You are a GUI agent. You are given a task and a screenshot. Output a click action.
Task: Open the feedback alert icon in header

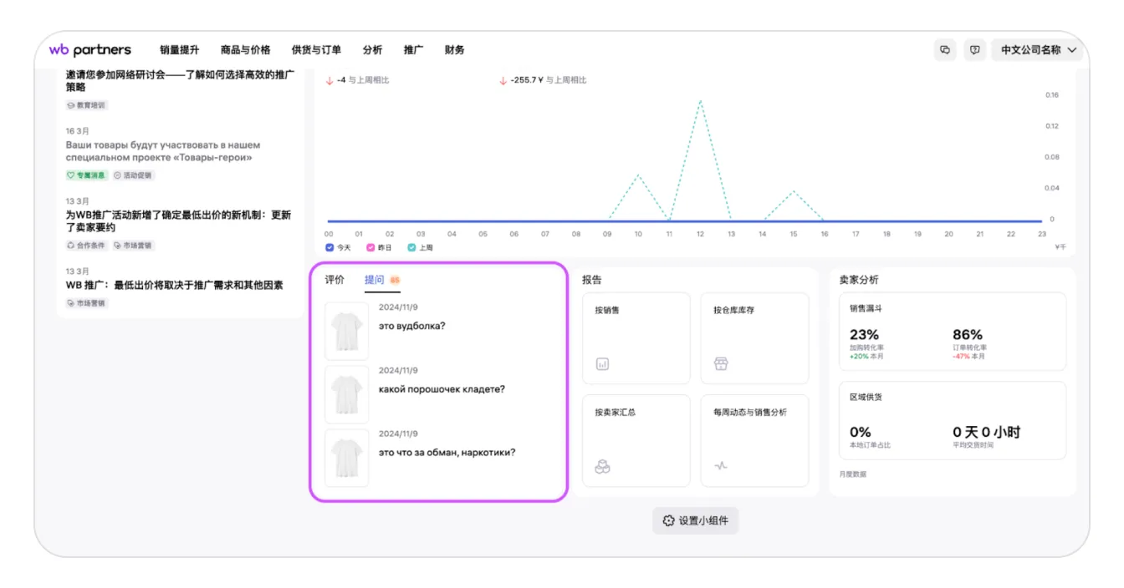974,50
